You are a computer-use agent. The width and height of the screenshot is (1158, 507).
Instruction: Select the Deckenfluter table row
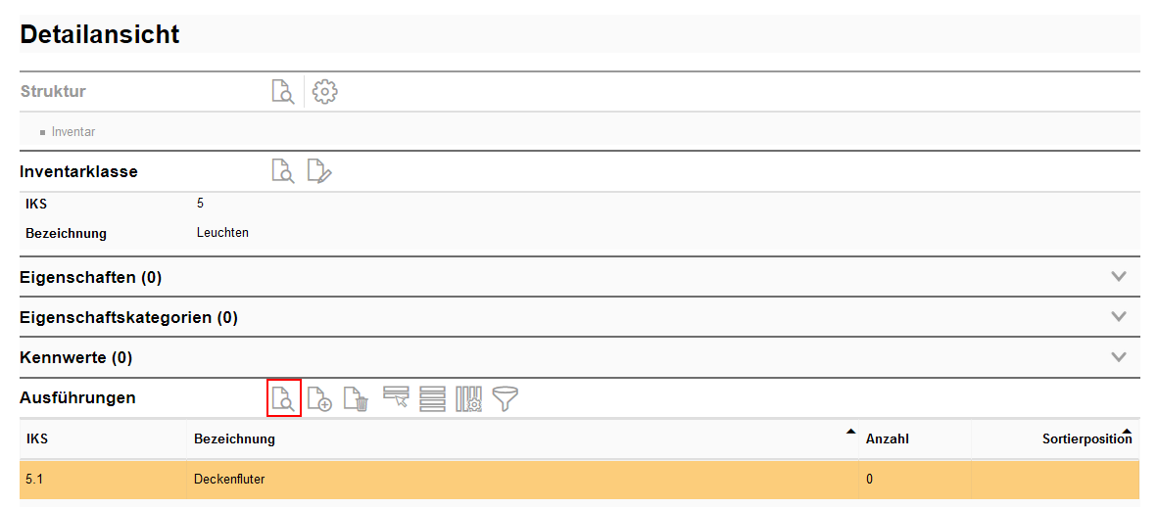229,480
